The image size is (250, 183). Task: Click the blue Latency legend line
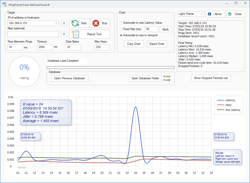(221, 100)
